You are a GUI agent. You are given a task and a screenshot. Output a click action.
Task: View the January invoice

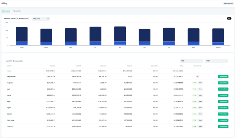pyautogui.click(x=200, y=126)
